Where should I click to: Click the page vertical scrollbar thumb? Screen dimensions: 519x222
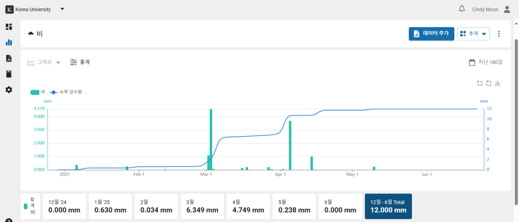click(x=516, y=122)
